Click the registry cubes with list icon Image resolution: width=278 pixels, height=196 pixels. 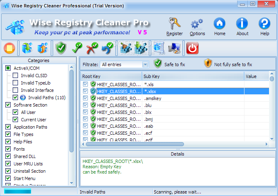point(159,48)
